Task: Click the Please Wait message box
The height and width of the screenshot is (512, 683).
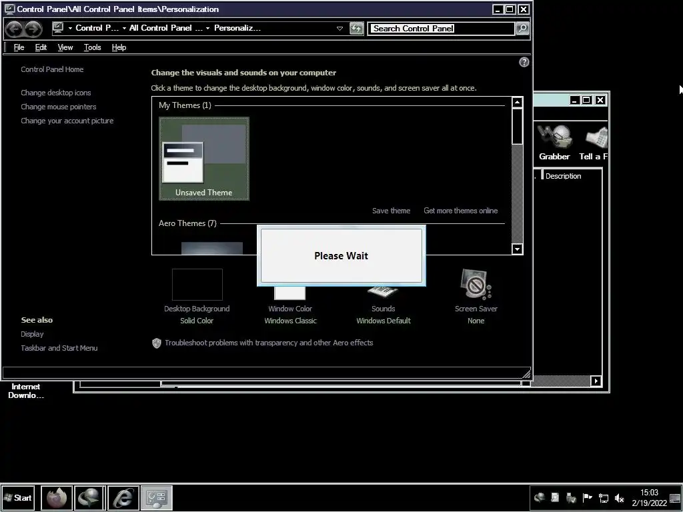Action: 341,255
